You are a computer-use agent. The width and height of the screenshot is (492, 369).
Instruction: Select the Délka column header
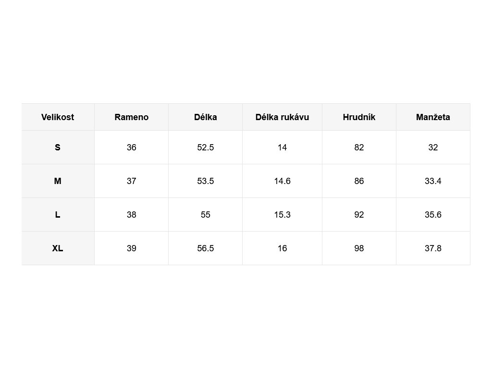[x=205, y=117]
